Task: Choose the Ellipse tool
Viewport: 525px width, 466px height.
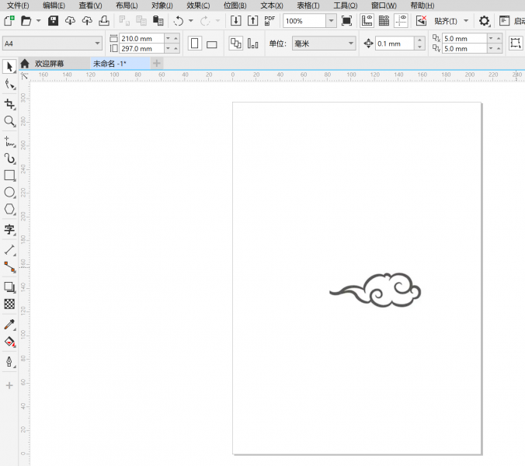Action: 9,193
